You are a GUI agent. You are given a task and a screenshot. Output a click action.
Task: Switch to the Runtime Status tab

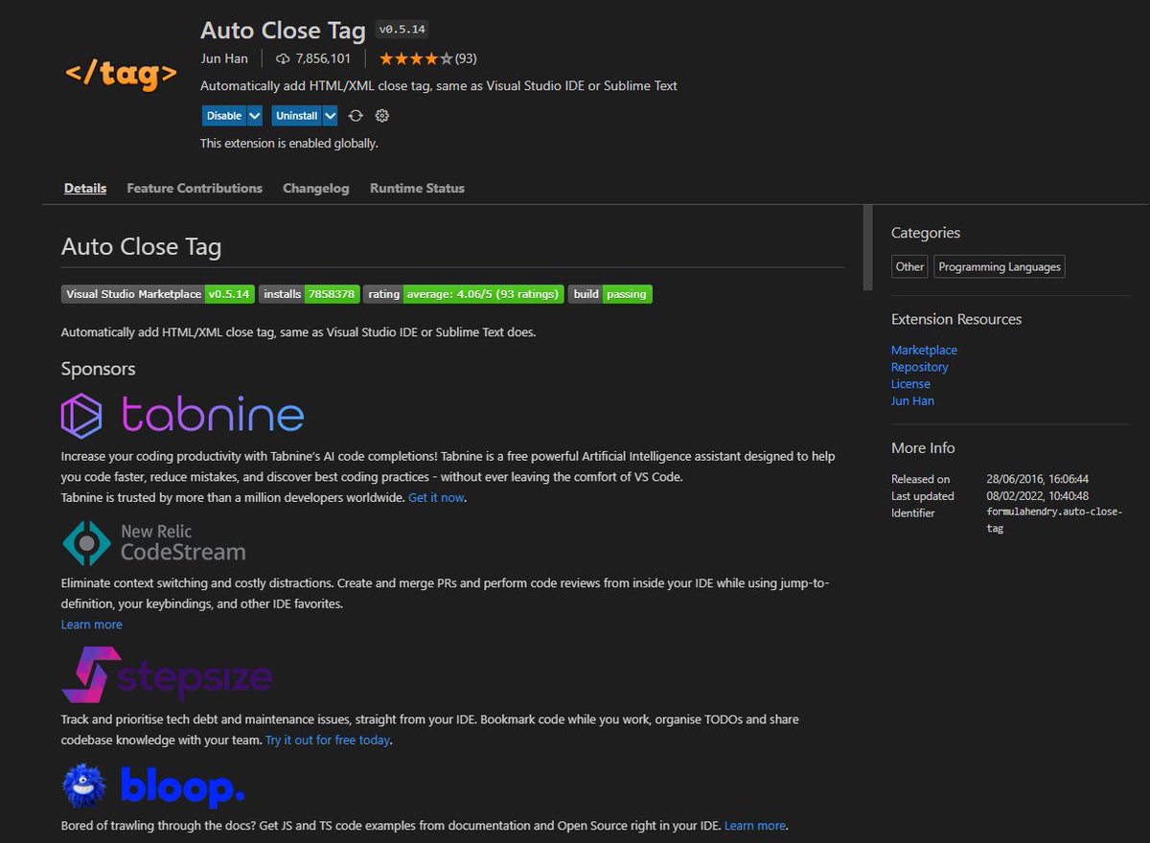(x=417, y=188)
